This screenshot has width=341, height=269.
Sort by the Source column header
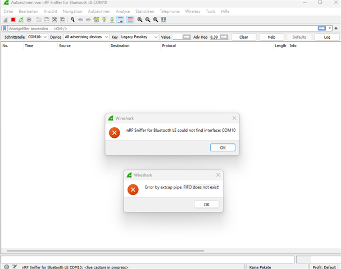83,46
